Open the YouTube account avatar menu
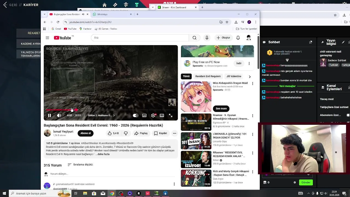The width and height of the screenshot is (350, 197). [249, 38]
